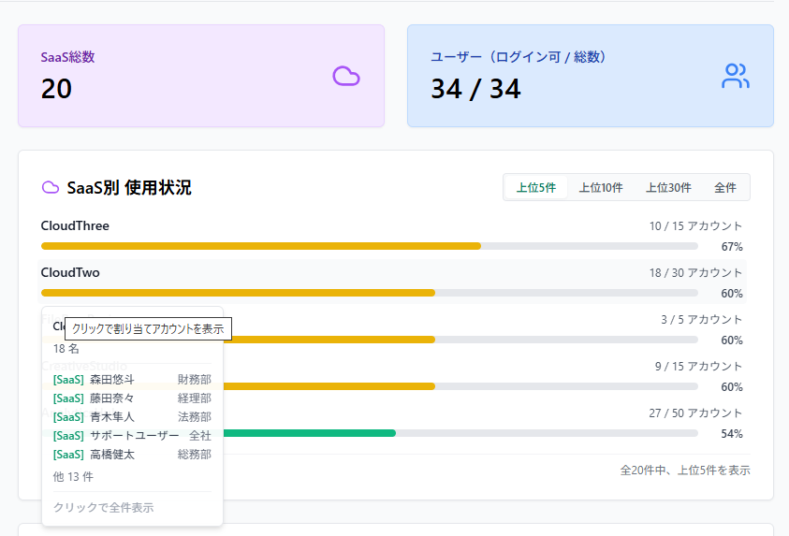Click the 総務部 department label in popup
The image size is (789, 536).
pos(195,455)
